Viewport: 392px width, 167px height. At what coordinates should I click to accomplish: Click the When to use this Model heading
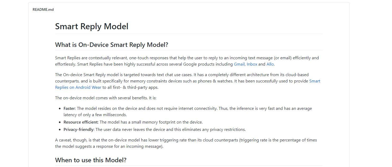coord(91,160)
